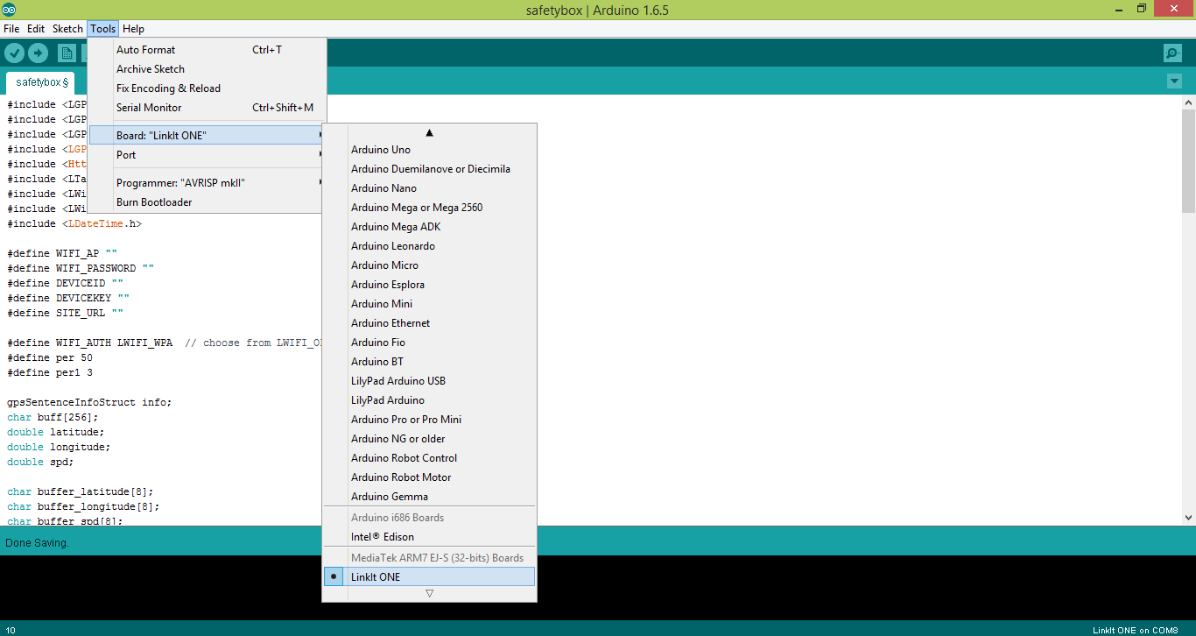Click the editor scrollbar down arrow
This screenshot has width=1196, height=636.
click(1188, 518)
